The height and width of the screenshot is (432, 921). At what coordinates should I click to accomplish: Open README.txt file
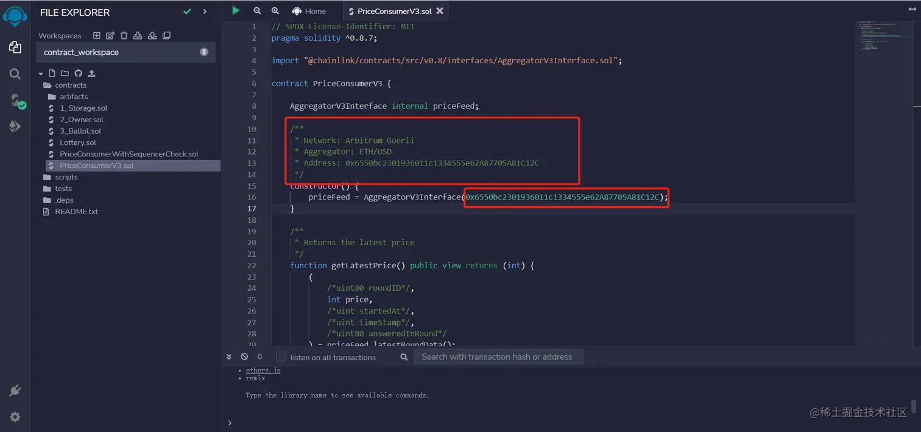76,212
